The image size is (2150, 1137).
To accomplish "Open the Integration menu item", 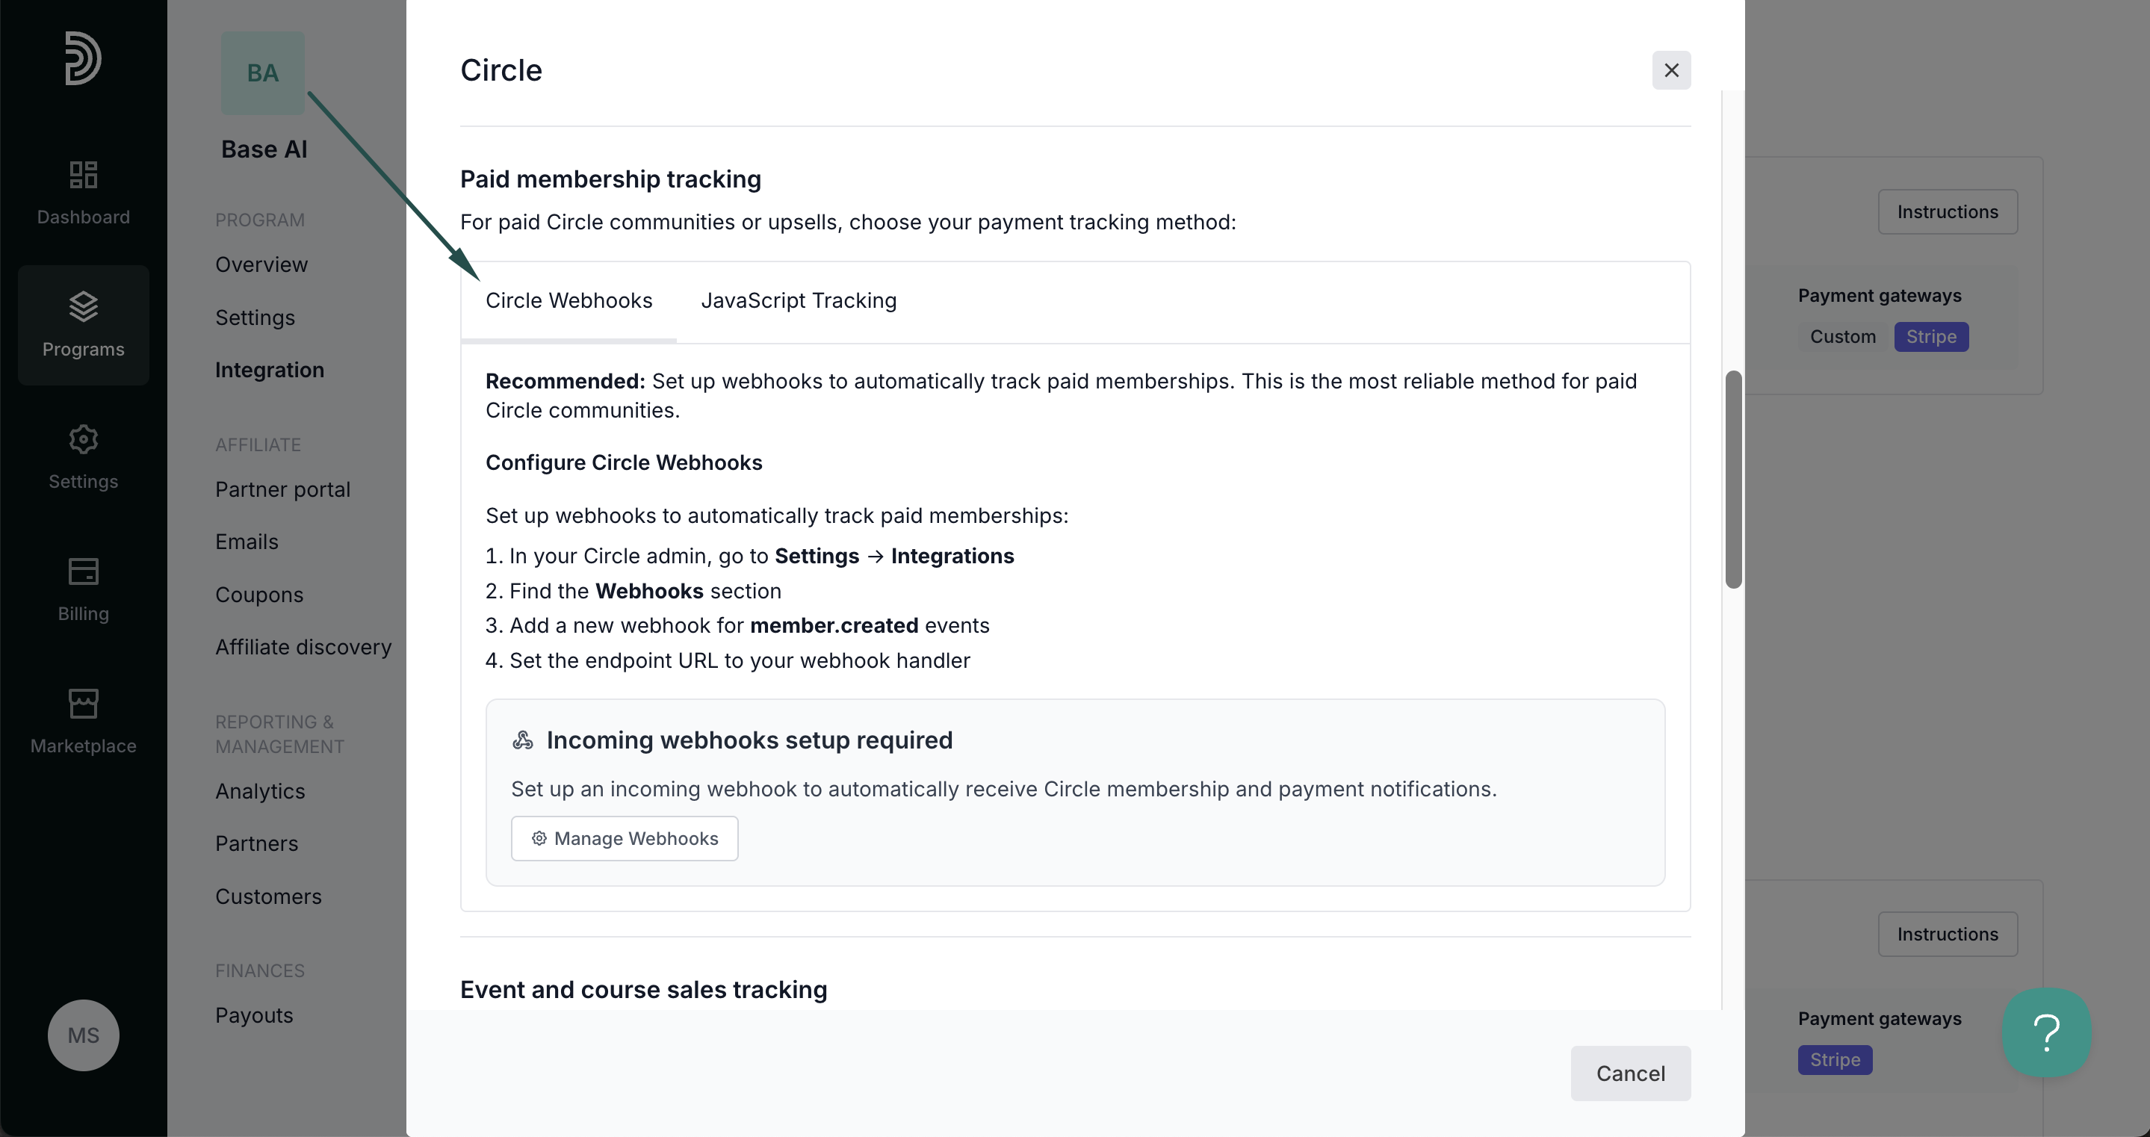I will tap(270, 370).
